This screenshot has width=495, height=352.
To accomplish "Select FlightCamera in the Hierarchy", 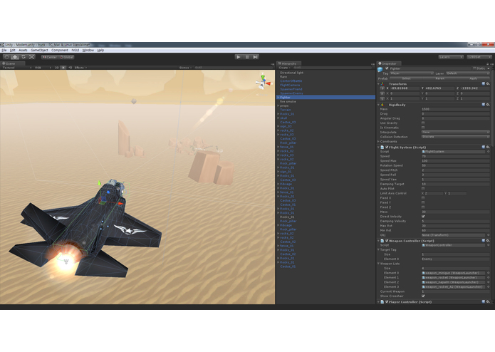I will [290, 85].
